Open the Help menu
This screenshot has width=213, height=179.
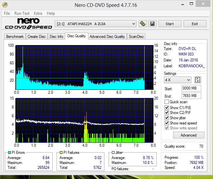tap(51, 13)
